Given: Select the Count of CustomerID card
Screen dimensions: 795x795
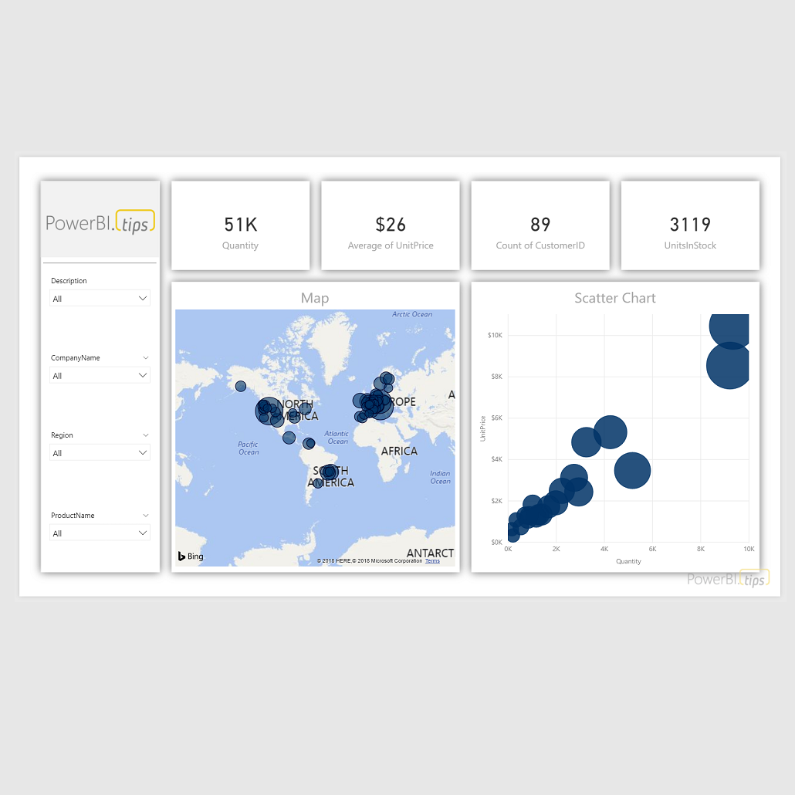Looking at the screenshot, I should [x=540, y=225].
